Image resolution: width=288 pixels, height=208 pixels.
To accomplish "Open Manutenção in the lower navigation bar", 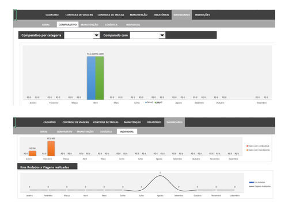I will (132, 122).
